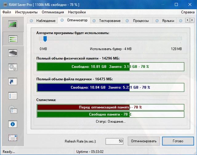The image size is (197, 155).
Task: Click the gear with window sidebar icon
Action: (x=13, y=110)
